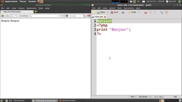Click the gedit Print icon
Viewport: 182px width, 102px height.
coord(123,12)
